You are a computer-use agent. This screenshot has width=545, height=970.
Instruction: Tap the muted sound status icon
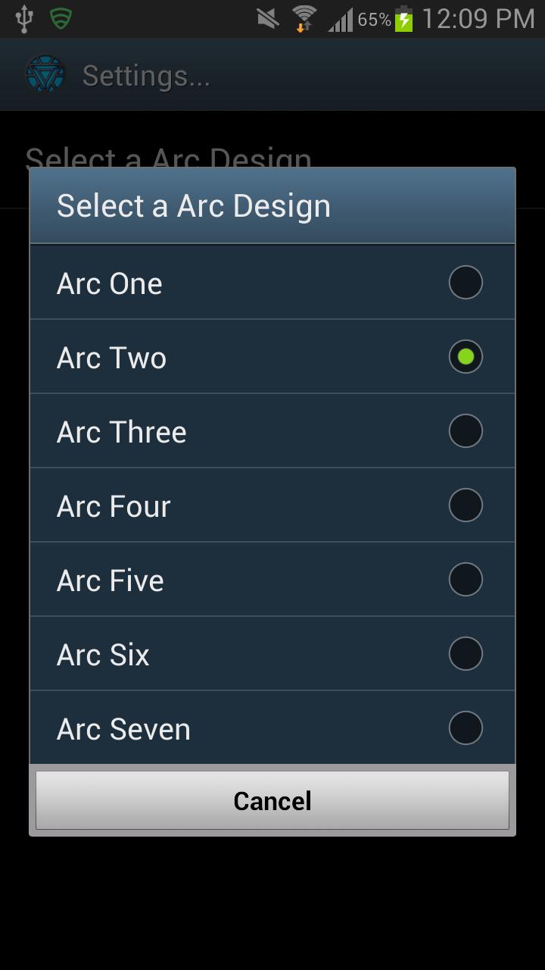[x=267, y=18]
